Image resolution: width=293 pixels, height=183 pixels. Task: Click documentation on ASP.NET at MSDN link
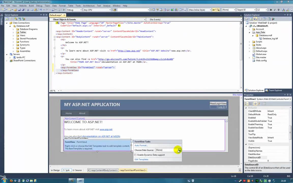point(101,136)
